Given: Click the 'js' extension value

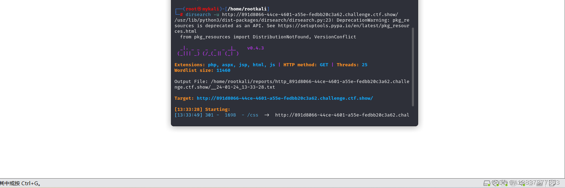Looking at the screenshot, I should pyautogui.click(x=272, y=65).
